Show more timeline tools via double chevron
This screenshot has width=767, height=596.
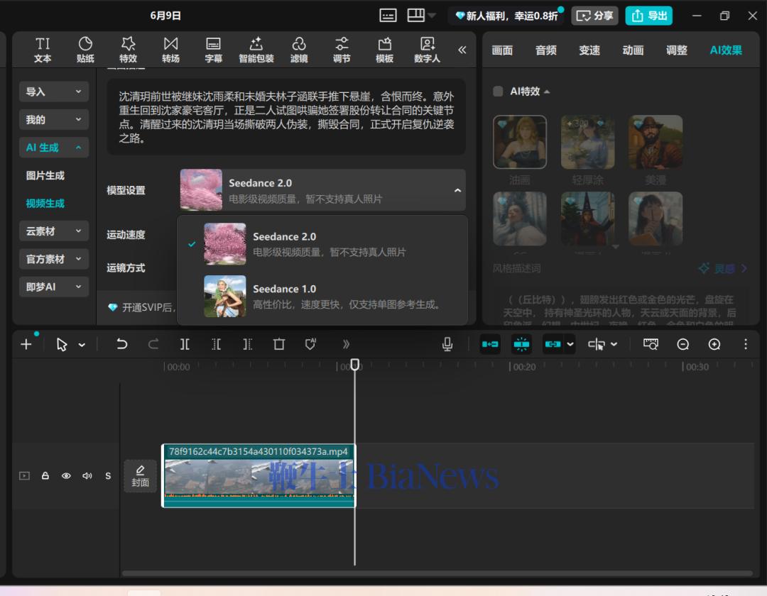coord(346,344)
